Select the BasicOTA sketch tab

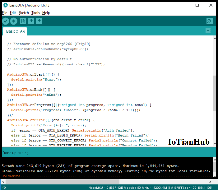(x=15, y=31)
